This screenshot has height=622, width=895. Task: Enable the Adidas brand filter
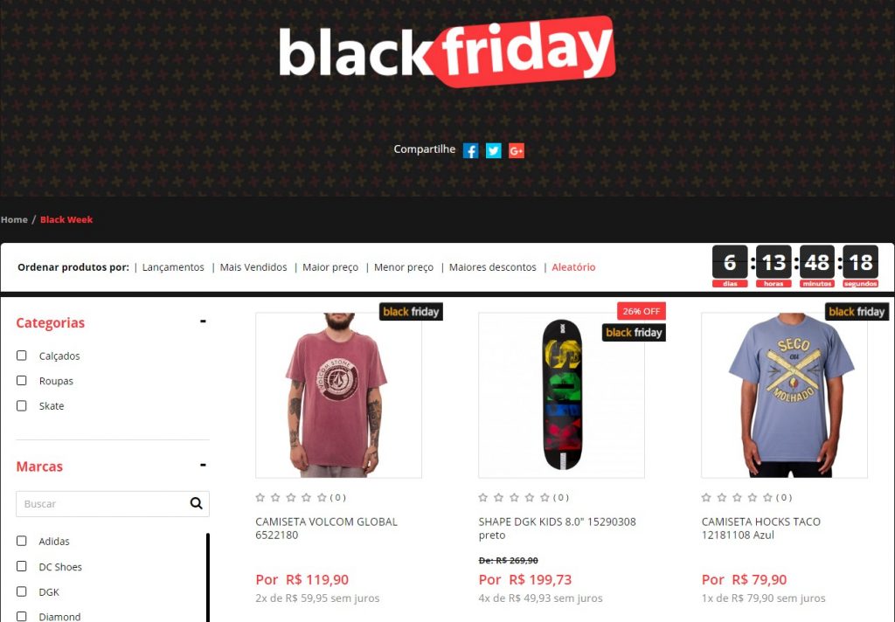coord(22,541)
